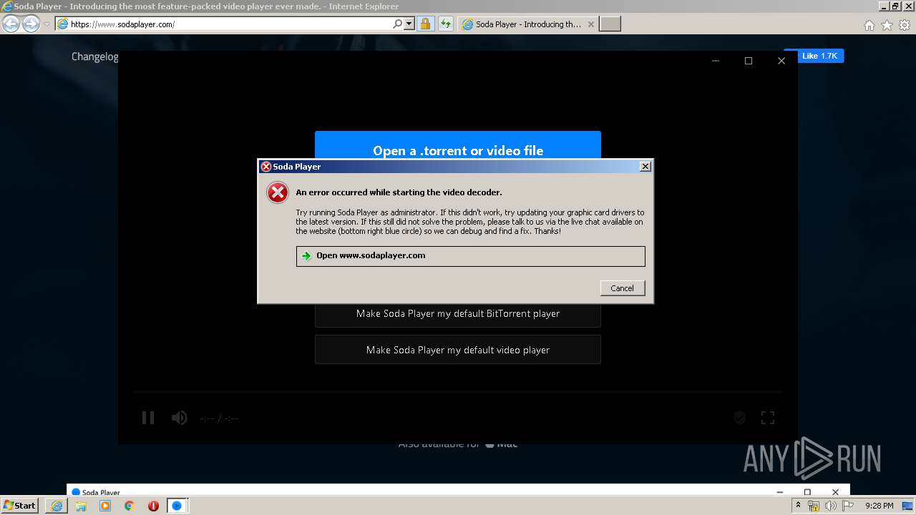Screen dimensions: 916x515
Task: Select the Soda Player browser tab
Action: [528, 24]
